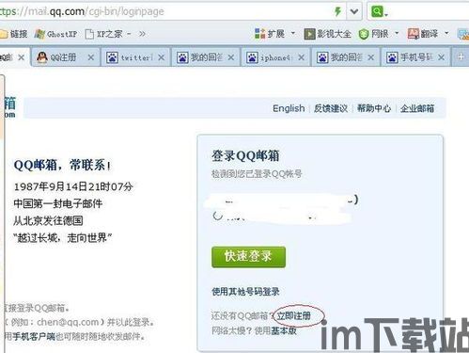Screen dimensions: 469x353
Task: Open a new tab with plus button
Action: pos(461,57)
